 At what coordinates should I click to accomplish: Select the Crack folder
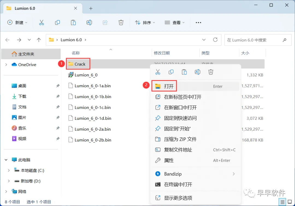tap(77, 64)
